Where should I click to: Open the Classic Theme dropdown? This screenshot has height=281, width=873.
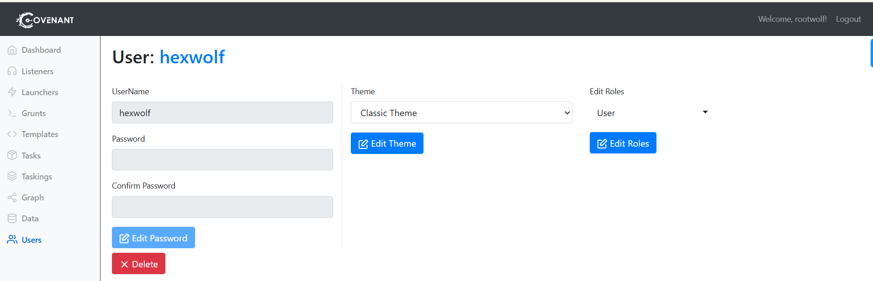[x=461, y=112]
